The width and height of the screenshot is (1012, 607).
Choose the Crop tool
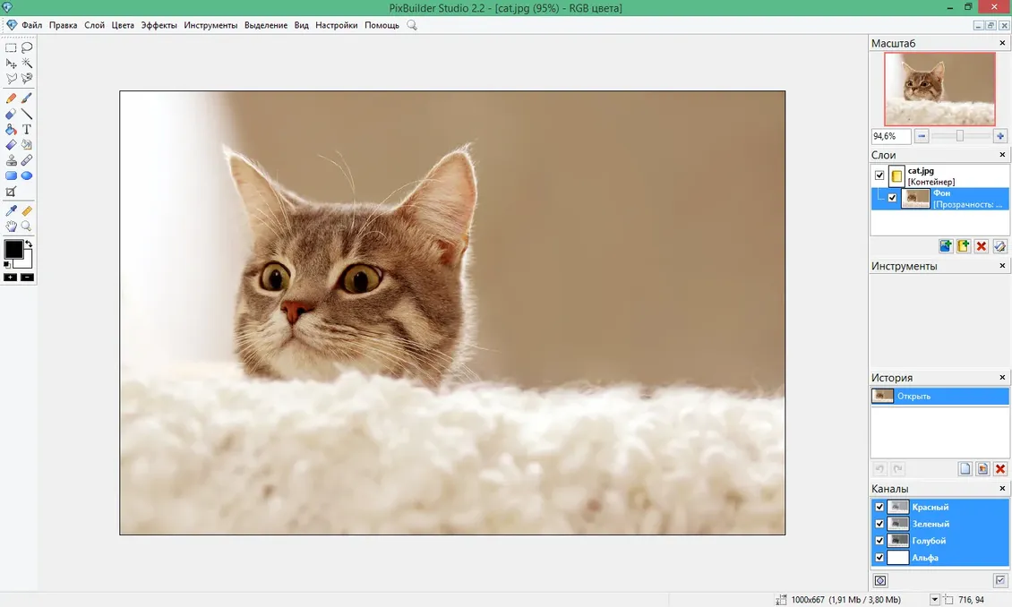[x=11, y=192]
